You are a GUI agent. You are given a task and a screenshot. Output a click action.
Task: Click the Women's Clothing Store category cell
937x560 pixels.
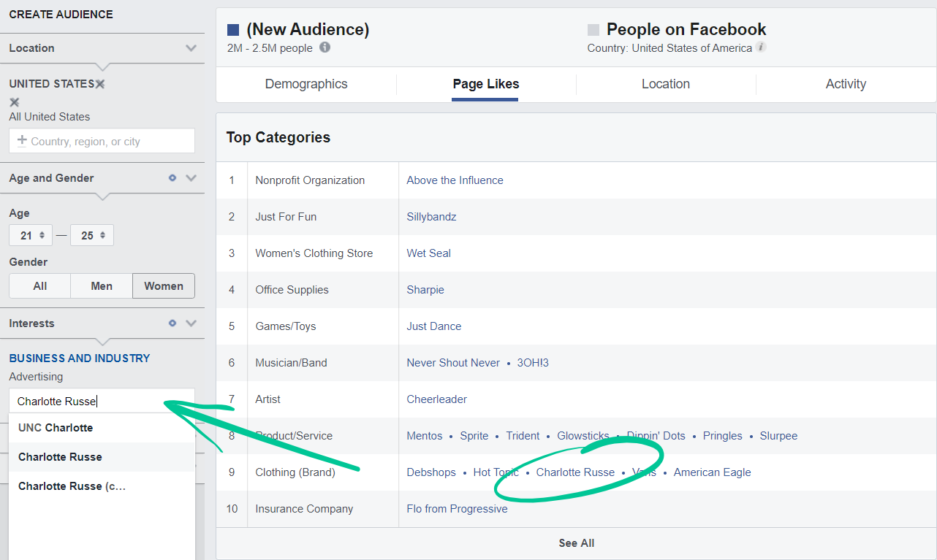(x=314, y=253)
